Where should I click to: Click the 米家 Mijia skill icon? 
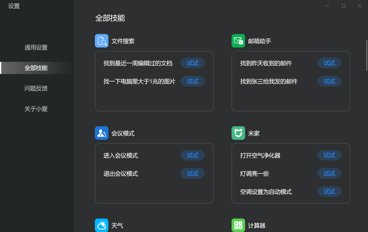(x=238, y=133)
